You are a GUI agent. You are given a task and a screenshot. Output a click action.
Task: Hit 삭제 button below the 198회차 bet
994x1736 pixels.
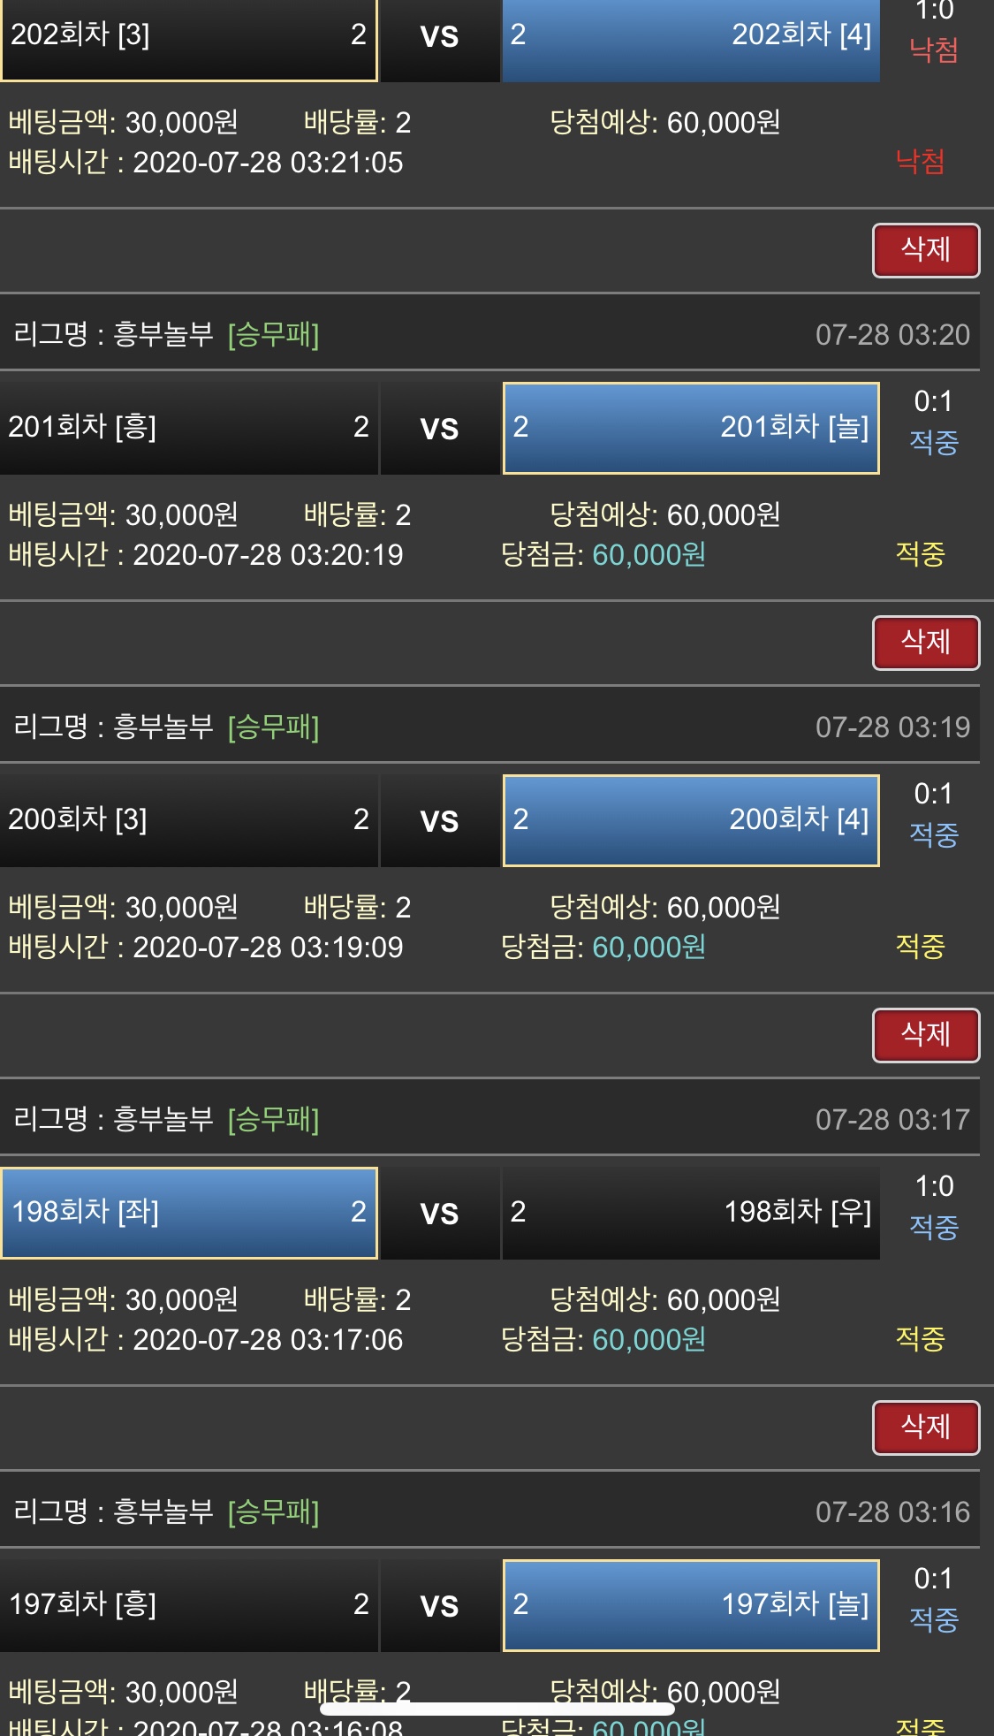pyautogui.click(x=925, y=1428)
